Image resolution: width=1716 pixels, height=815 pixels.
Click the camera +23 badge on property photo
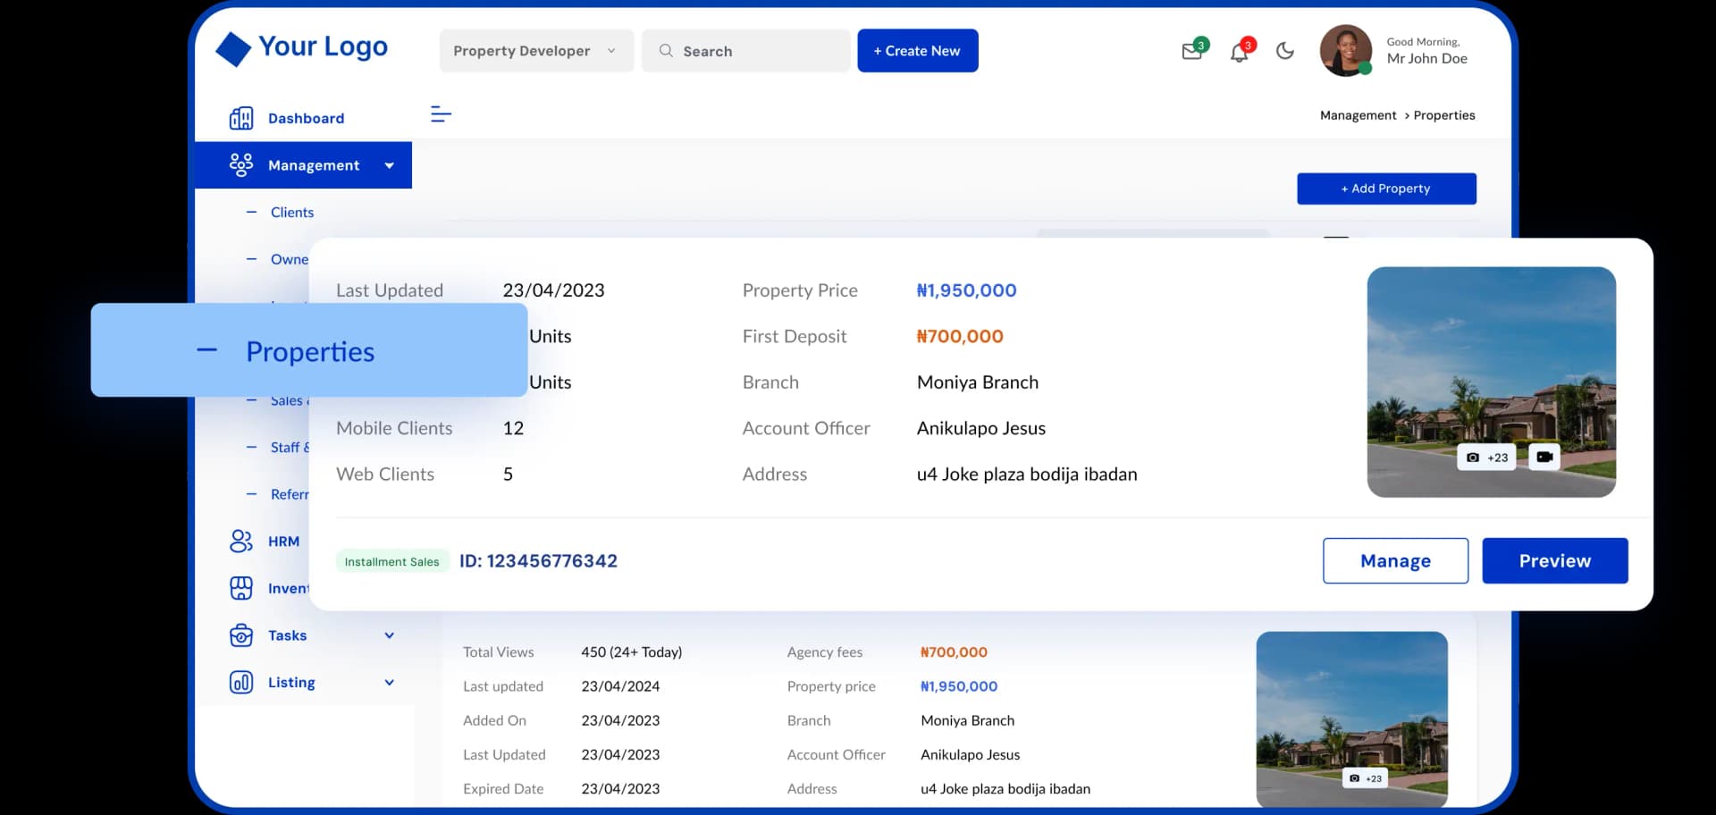click(x=1486, y=457)
